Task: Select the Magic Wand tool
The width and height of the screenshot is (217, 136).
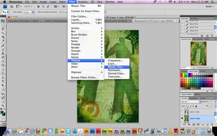Action: coord(3,33)
